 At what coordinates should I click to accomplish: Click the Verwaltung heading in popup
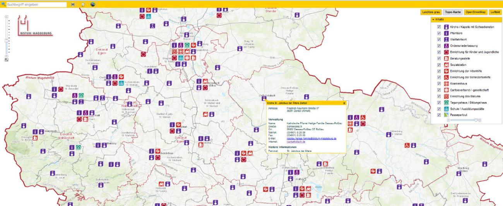[276, 120]
